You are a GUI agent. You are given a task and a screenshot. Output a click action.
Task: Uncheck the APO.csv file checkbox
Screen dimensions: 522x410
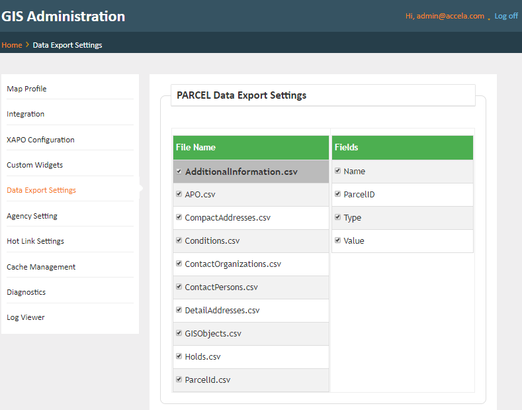point(179,194)
